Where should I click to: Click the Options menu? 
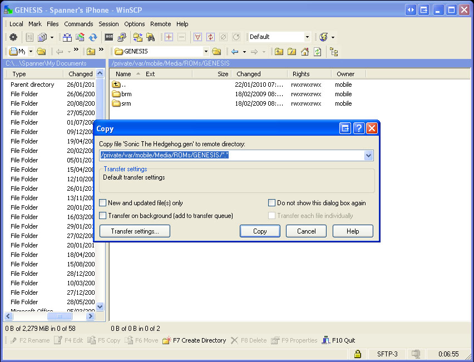pyautogui.click(x=135, y=24)
